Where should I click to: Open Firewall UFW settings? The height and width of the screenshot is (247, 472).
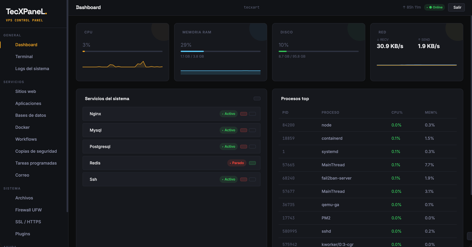29,210
